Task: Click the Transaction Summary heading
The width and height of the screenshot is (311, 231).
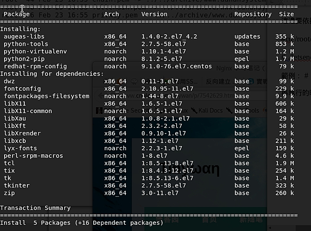Action: pyautogui.click(x=35, y=208)
